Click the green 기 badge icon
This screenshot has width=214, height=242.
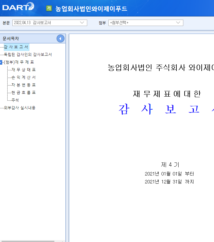[49, 8]
